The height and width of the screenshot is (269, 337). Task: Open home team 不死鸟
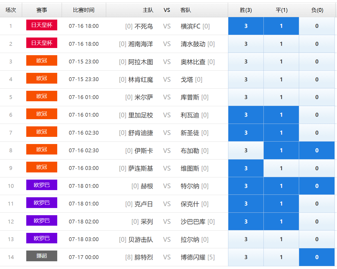click(x=144, y=26)
